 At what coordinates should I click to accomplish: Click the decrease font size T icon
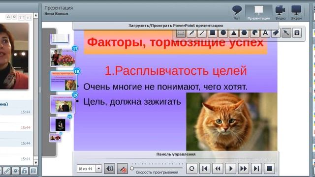[29, 18]
